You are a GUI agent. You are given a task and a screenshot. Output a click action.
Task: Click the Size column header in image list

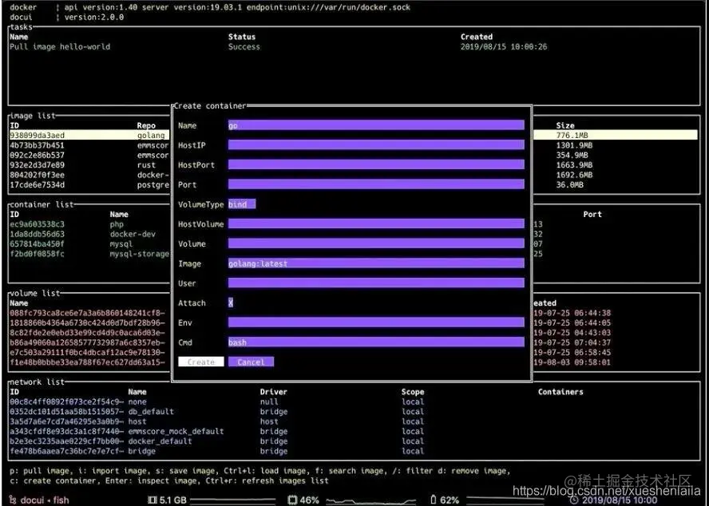(565, 126)
